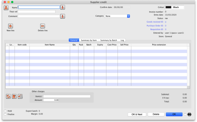Click the clipboard-arrow icon by Other charges

tap(20, 96)
